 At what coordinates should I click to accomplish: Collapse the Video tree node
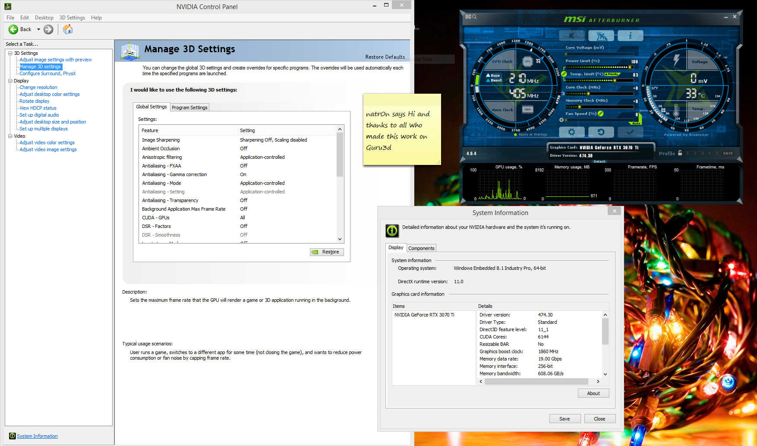coord(10,136)
